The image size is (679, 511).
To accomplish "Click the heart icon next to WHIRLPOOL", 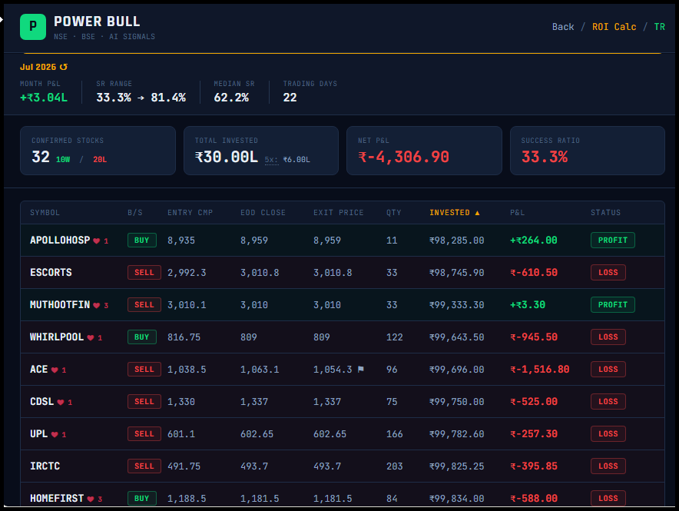I will (90, 338).
